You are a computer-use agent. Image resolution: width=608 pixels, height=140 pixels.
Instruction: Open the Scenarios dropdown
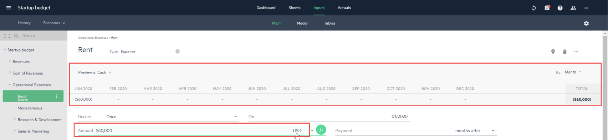(x=54, y=23)
